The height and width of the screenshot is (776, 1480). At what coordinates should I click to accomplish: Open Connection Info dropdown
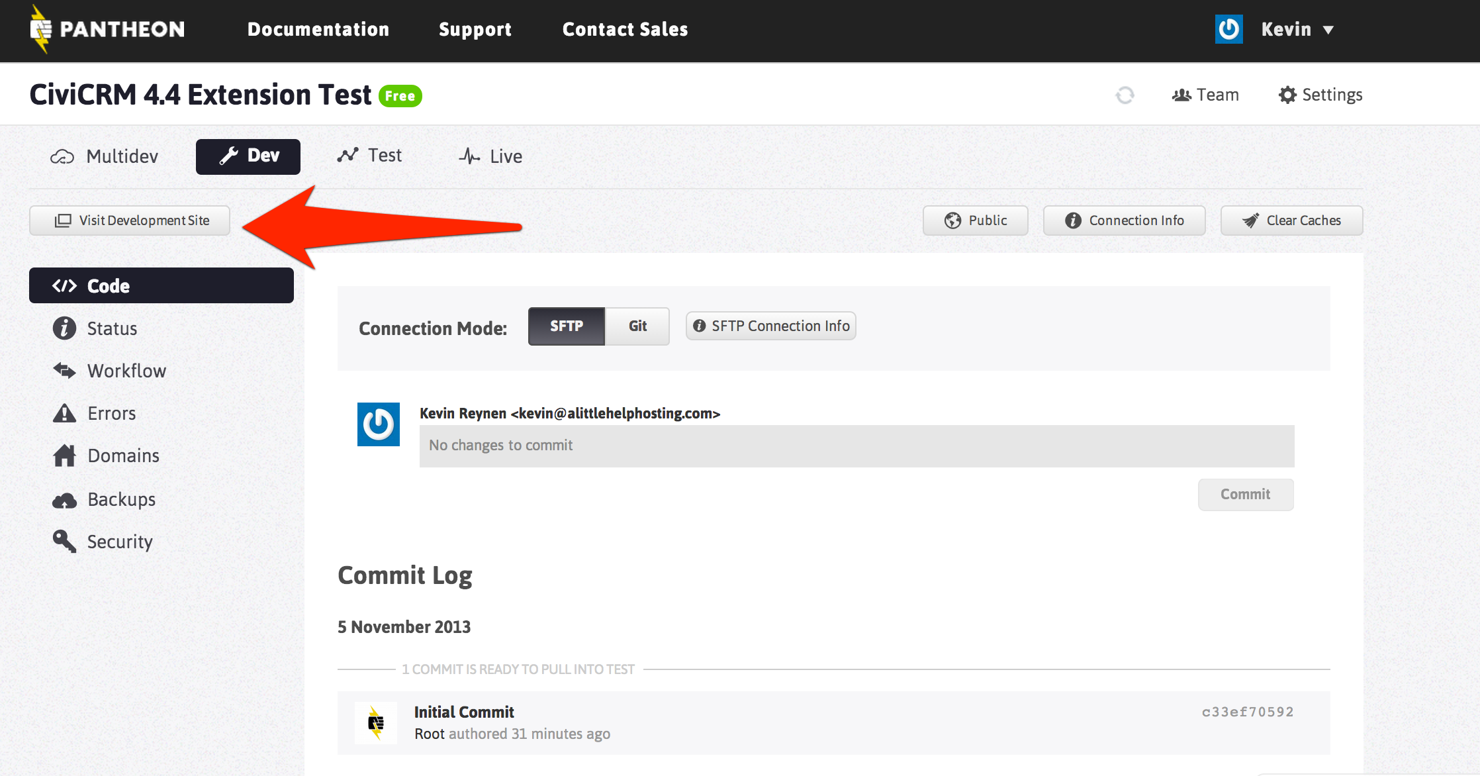[1124, 220]
